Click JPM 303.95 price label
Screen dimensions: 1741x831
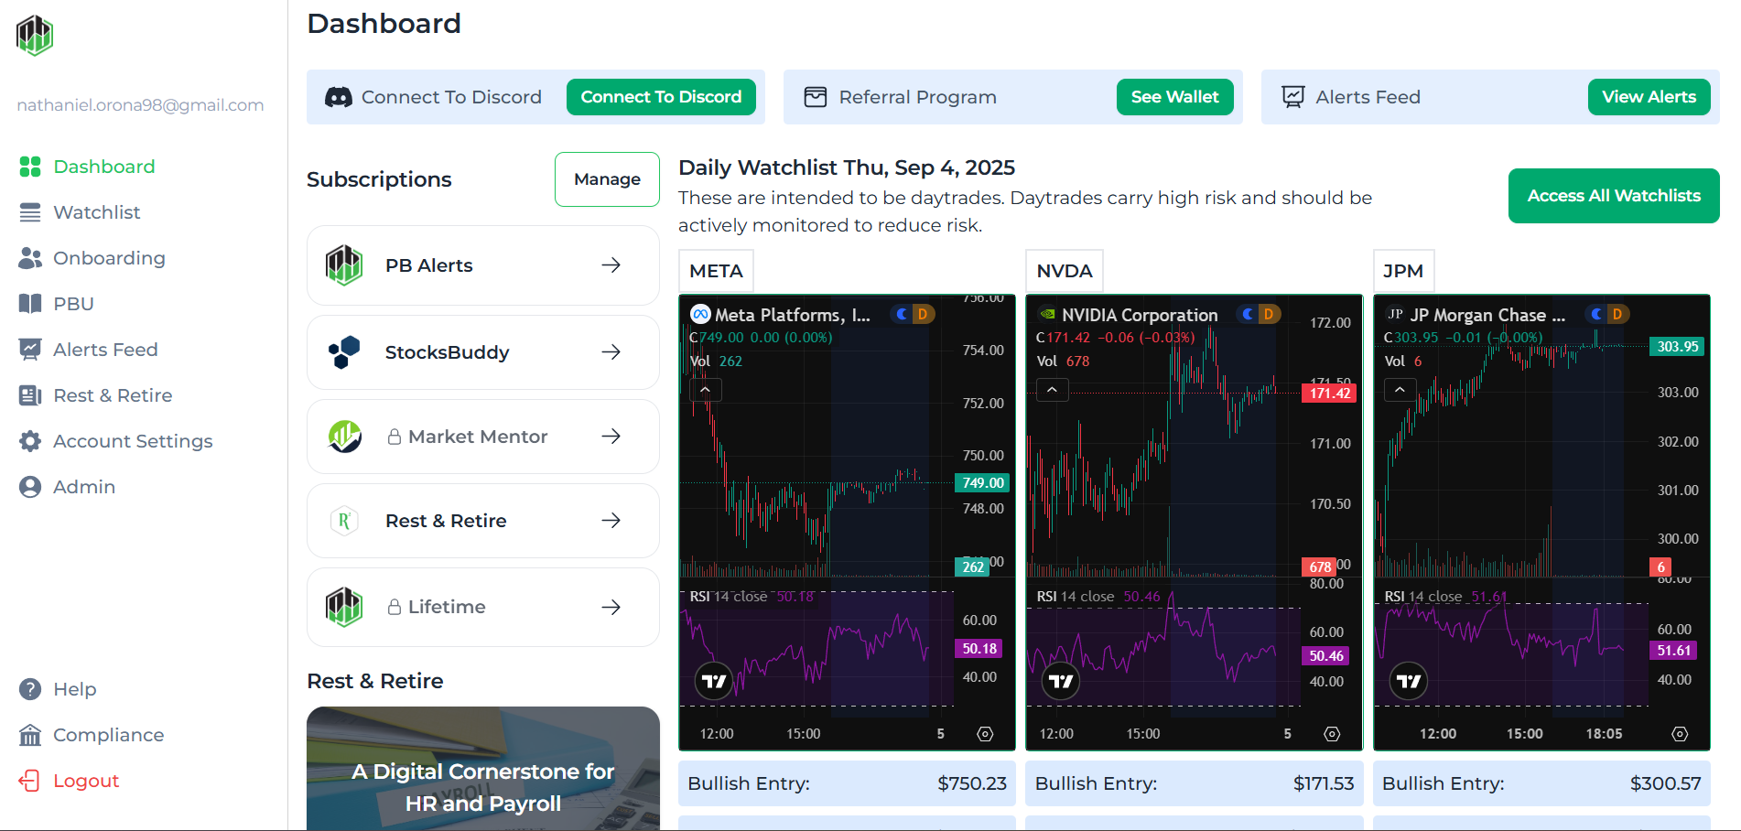coord(1677,346)
